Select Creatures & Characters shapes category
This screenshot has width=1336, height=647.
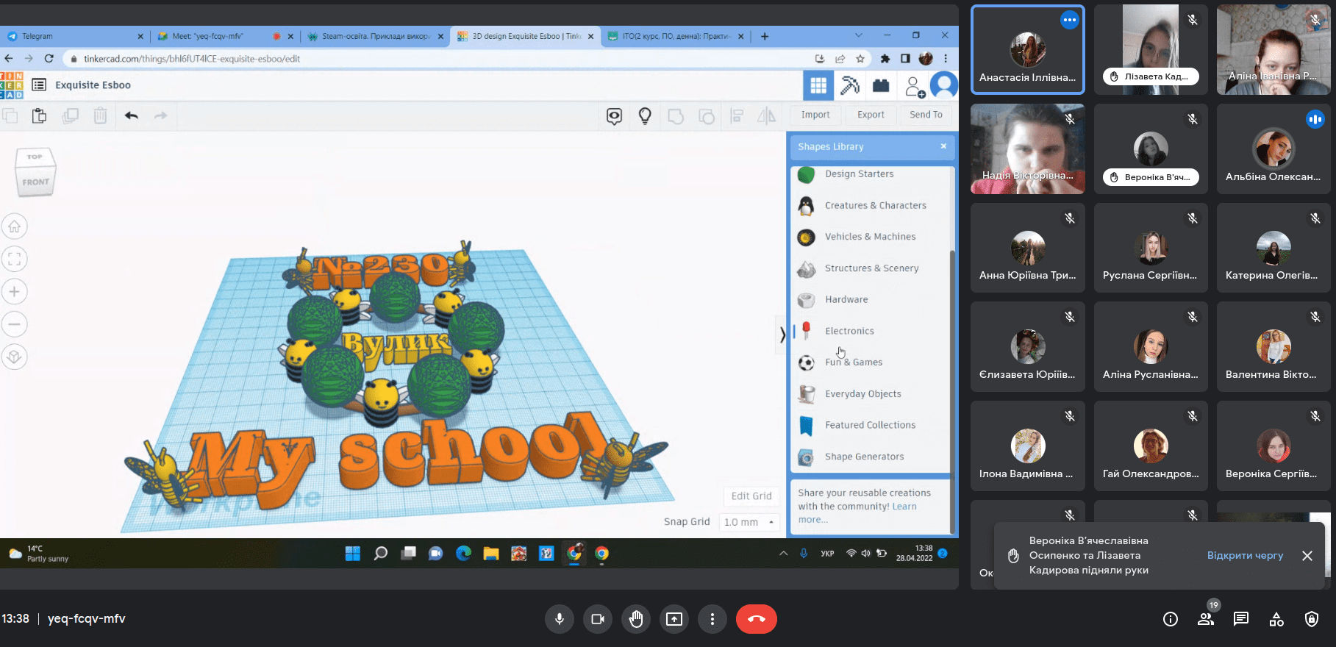pyautogui.click(x=875, y=206)
